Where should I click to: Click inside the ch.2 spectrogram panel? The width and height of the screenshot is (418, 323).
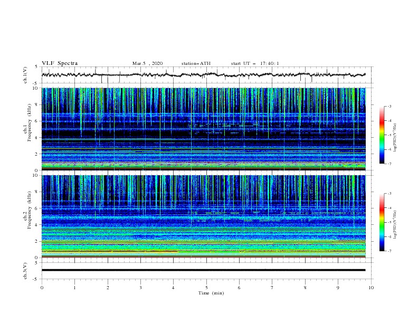(203, 216)
